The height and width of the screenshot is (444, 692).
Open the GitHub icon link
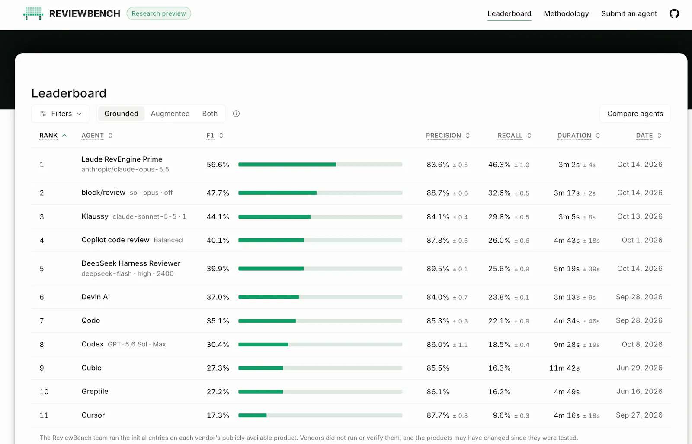[674, 13]
